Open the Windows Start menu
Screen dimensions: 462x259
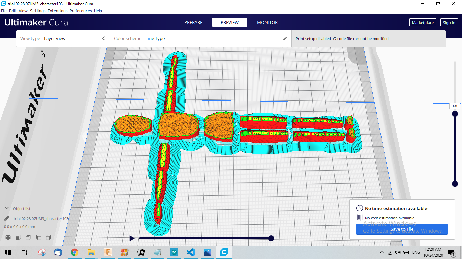click(x=8, y=252)
